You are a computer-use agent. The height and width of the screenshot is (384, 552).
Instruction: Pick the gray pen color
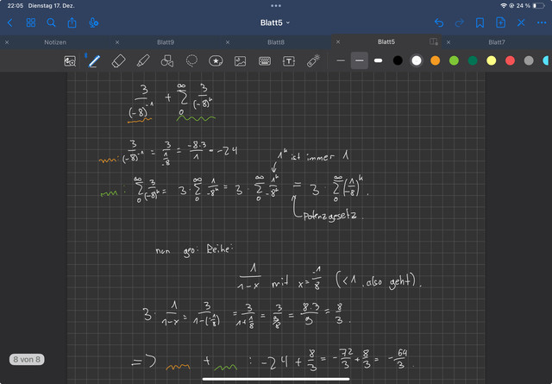click(x=529, y=60)
